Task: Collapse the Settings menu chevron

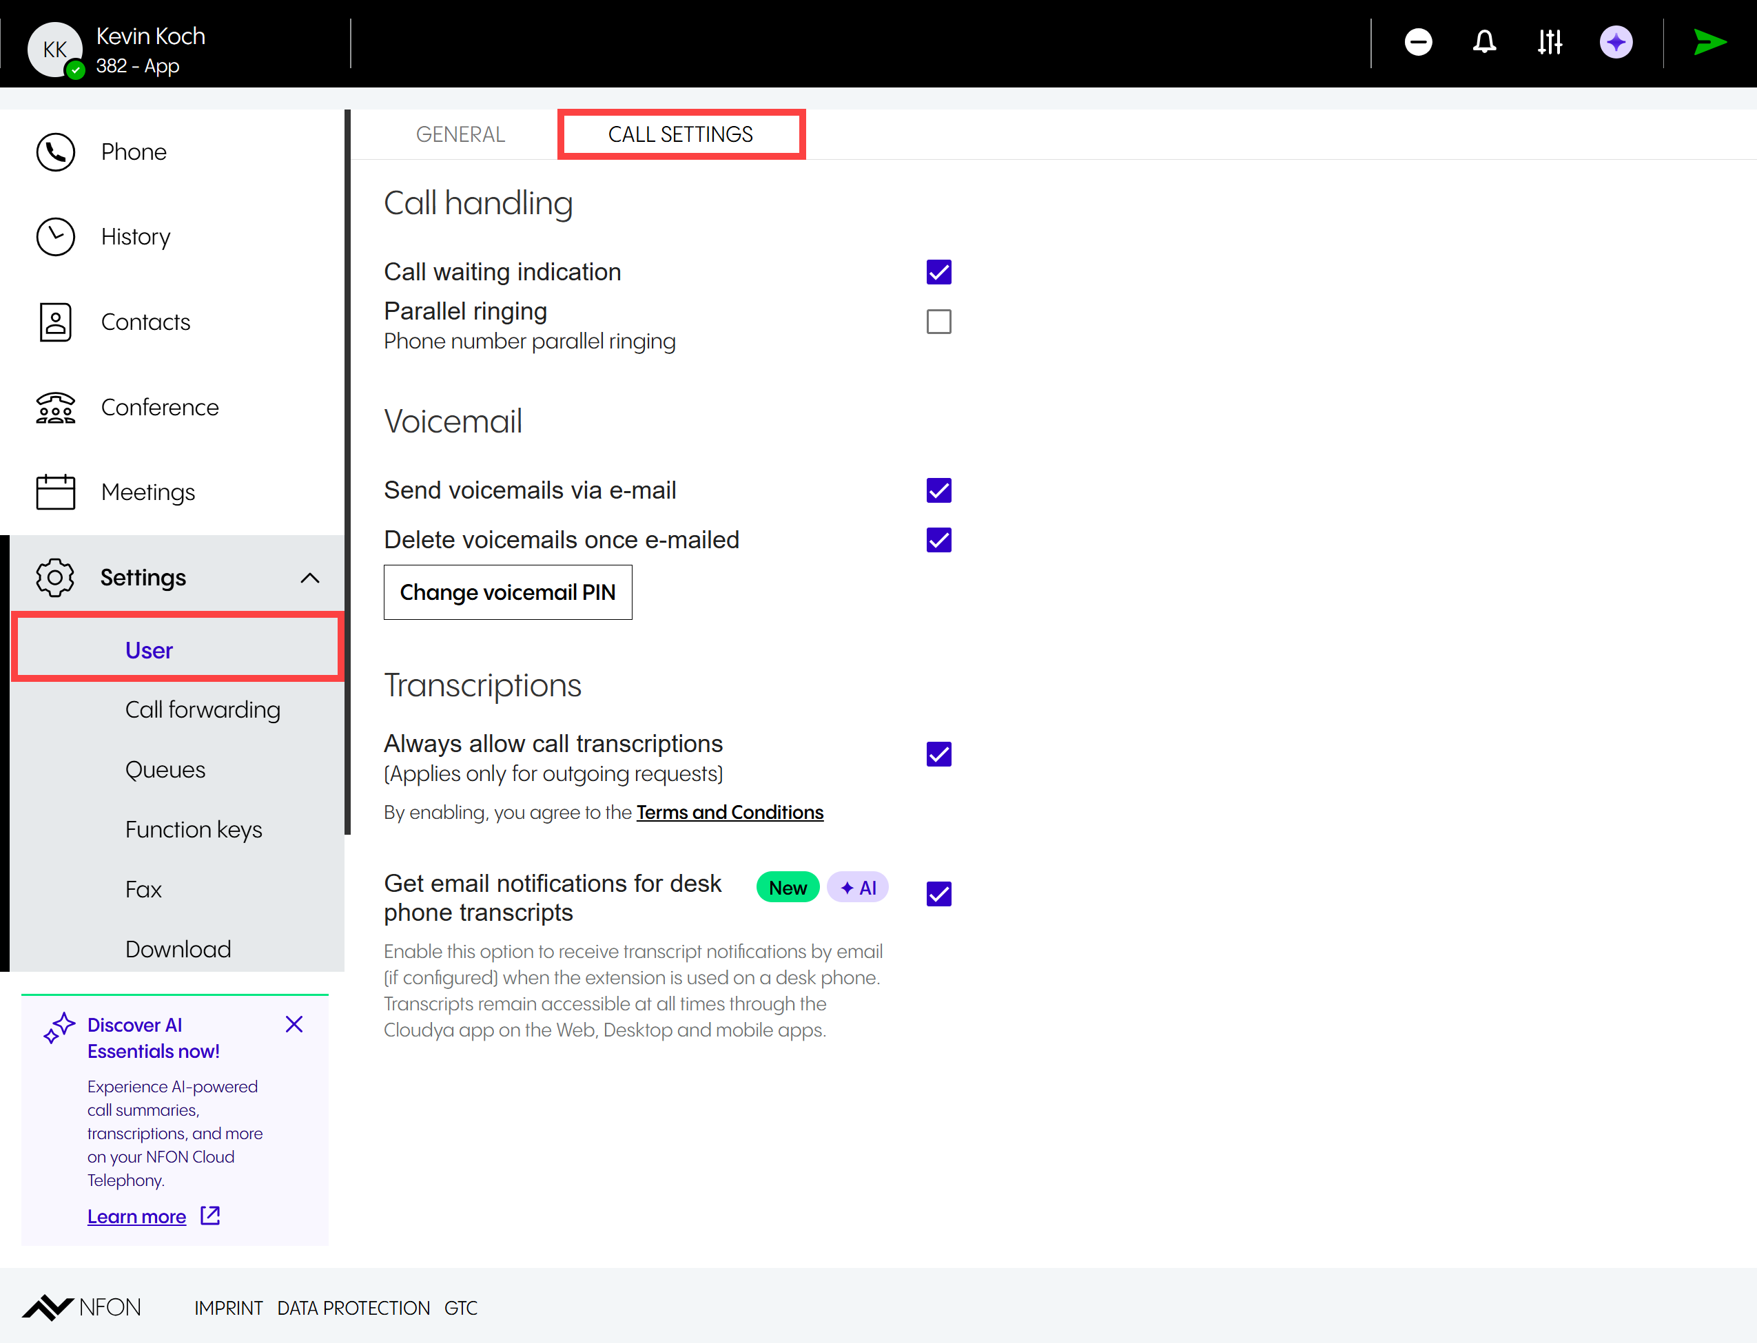Action: (x=310, y=578)
